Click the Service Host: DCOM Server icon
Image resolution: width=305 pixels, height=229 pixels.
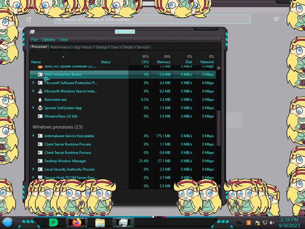(40, 177)
